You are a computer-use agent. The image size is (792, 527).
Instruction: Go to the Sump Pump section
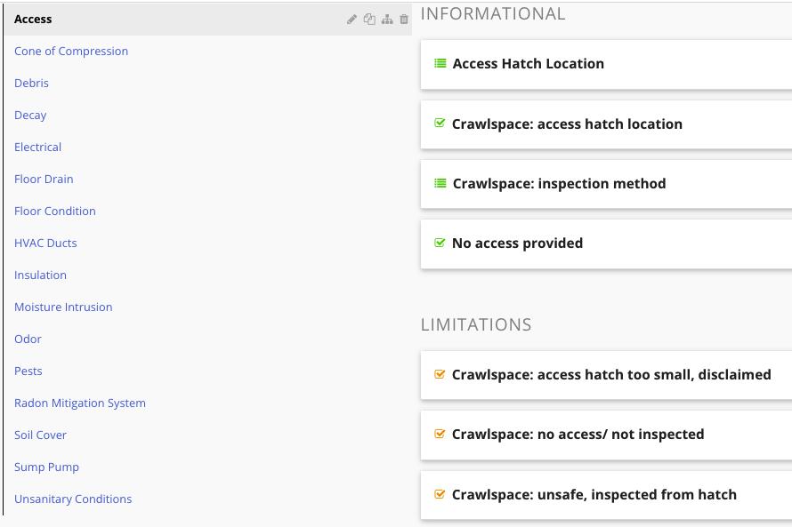[46, 467]
